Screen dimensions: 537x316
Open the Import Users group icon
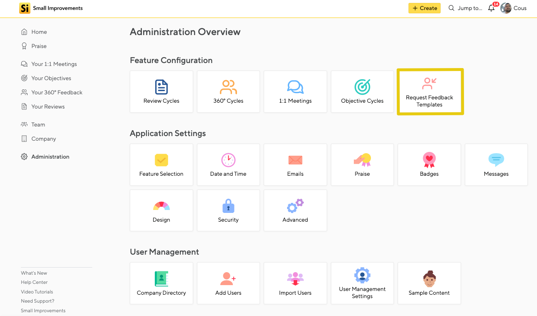coord(295,279)
